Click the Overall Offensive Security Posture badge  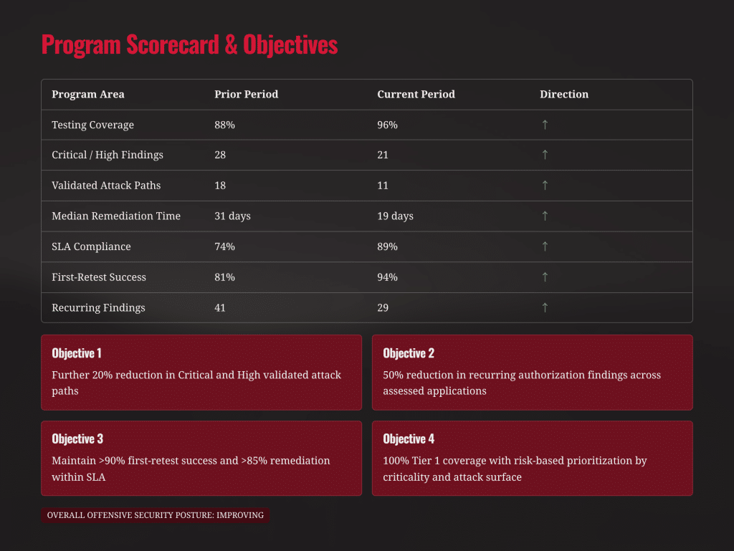point(155,515)
